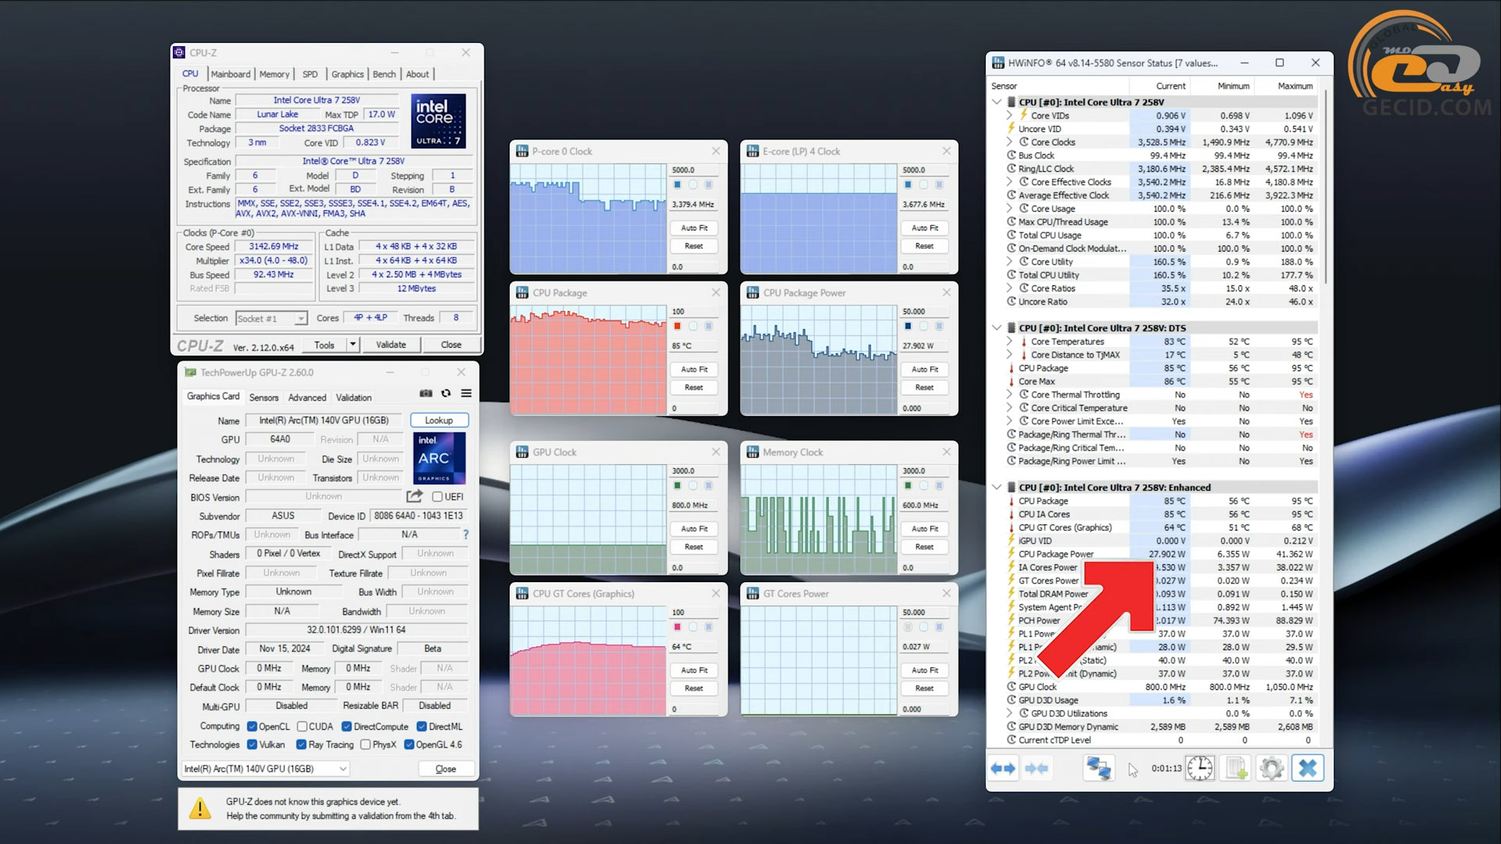Screen dimensions: 1501x844
Task: Open HWiNFO sensor settings gear icon
Action: (x=1272, y=768)
